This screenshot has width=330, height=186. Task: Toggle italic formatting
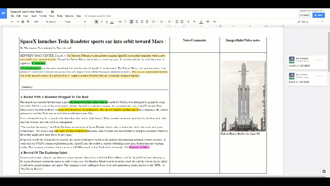pyautogui.click(x=102, y=22)
